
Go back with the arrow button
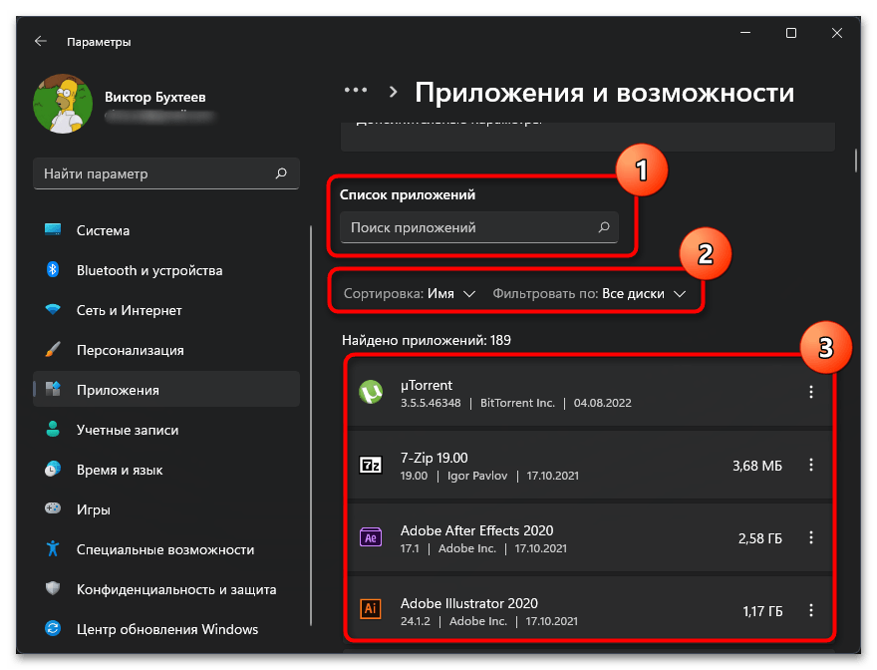click(40, 42)
